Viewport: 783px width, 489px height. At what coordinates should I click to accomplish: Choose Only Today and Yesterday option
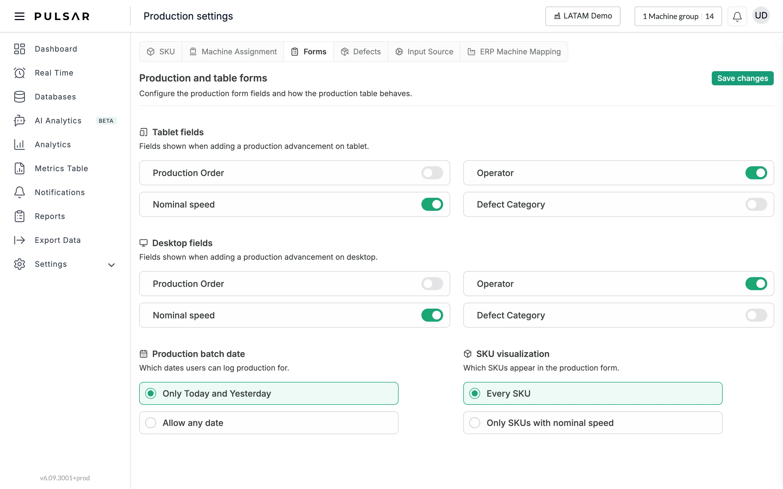269,393
